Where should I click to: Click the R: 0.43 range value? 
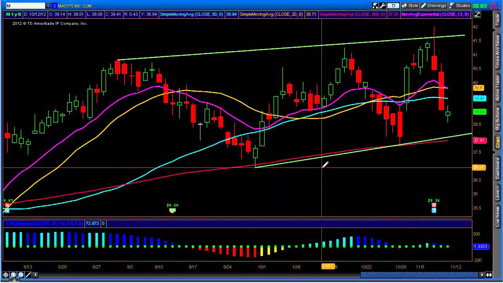coord(131,14)
